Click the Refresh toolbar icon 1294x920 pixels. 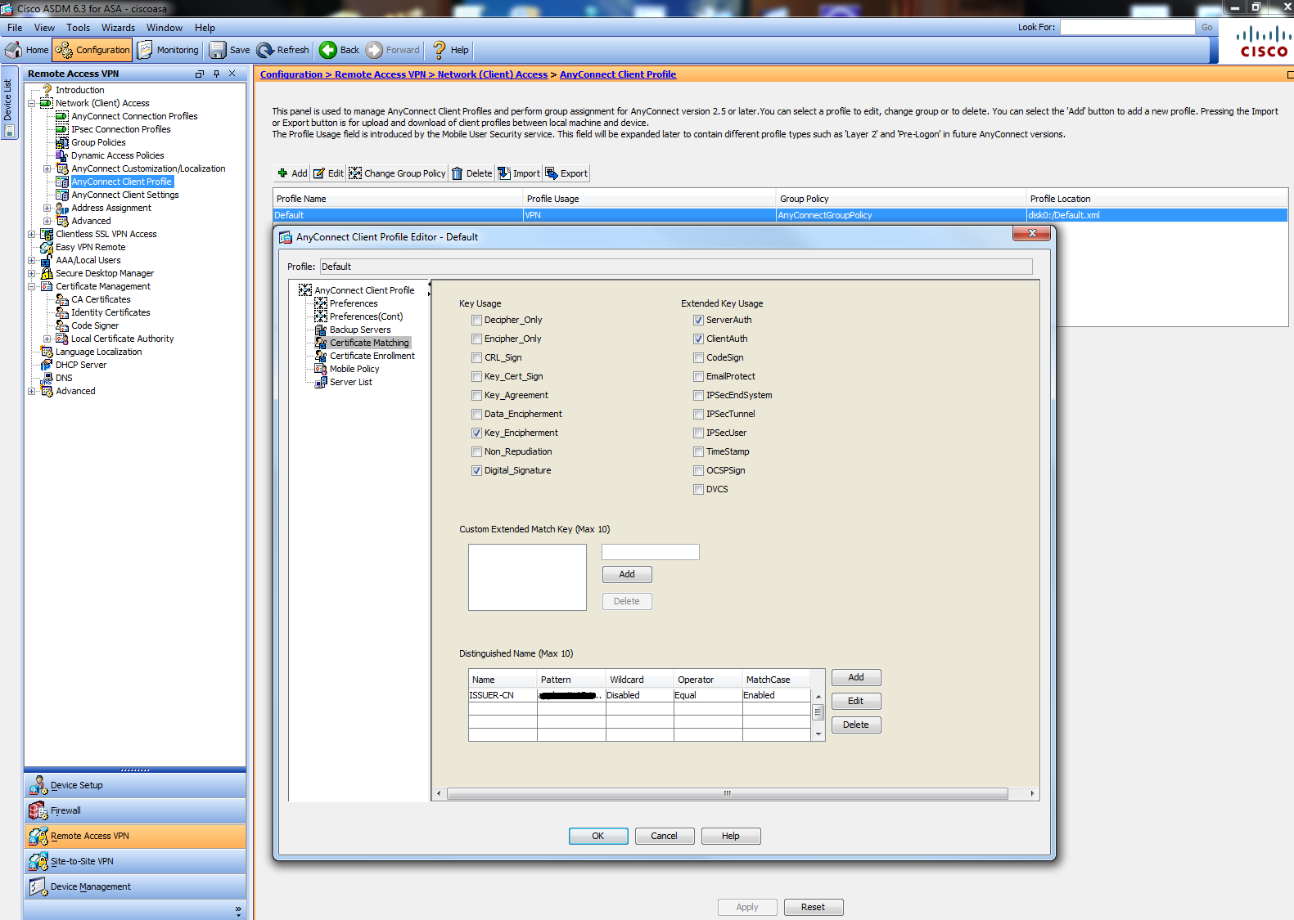(x=265, y=50)
